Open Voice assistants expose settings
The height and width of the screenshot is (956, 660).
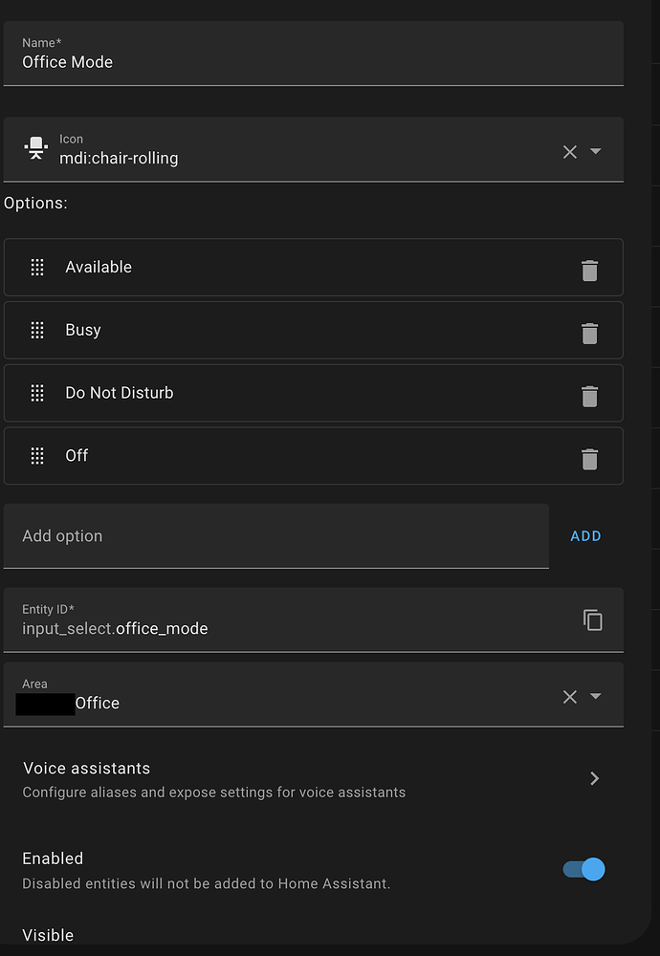[x=594, y=778]
